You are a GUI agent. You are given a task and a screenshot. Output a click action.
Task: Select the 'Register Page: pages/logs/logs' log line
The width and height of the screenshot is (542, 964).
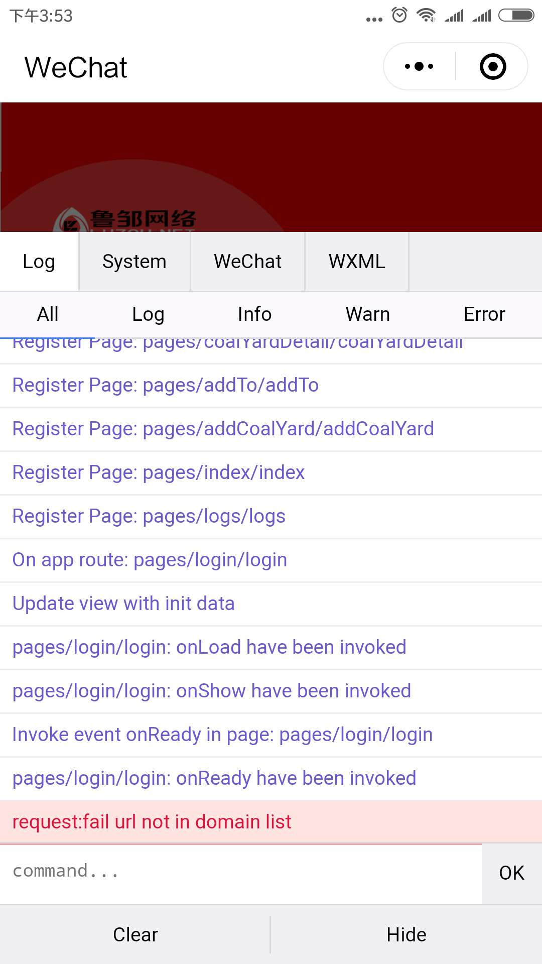[x=271, y=516]
